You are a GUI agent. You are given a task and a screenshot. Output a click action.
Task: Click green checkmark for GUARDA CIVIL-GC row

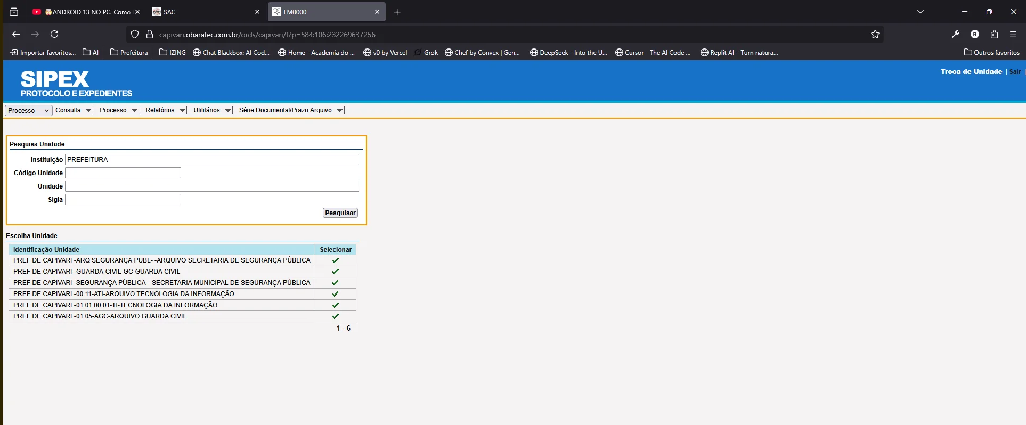tap(335, 272)
